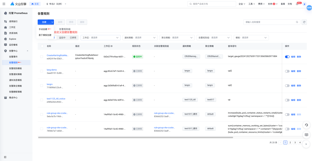Click the refresh icon beside search

[304, 22]
